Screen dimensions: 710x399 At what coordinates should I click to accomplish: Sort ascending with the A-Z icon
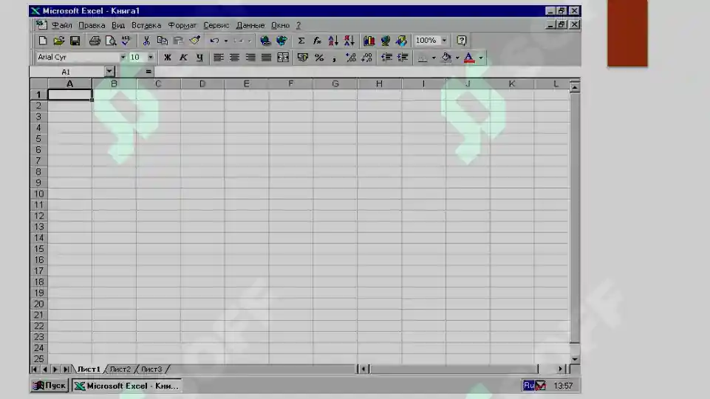[333, 41]
